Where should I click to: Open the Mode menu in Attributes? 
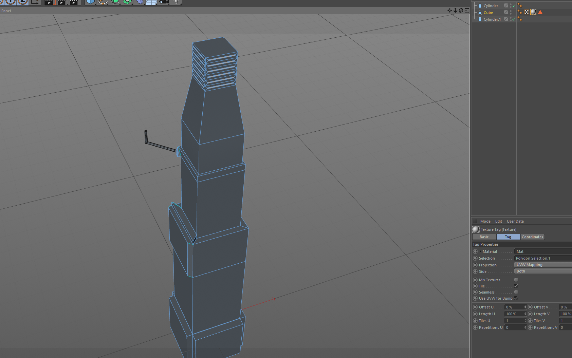pyautogui.click(x=485, y=221)
